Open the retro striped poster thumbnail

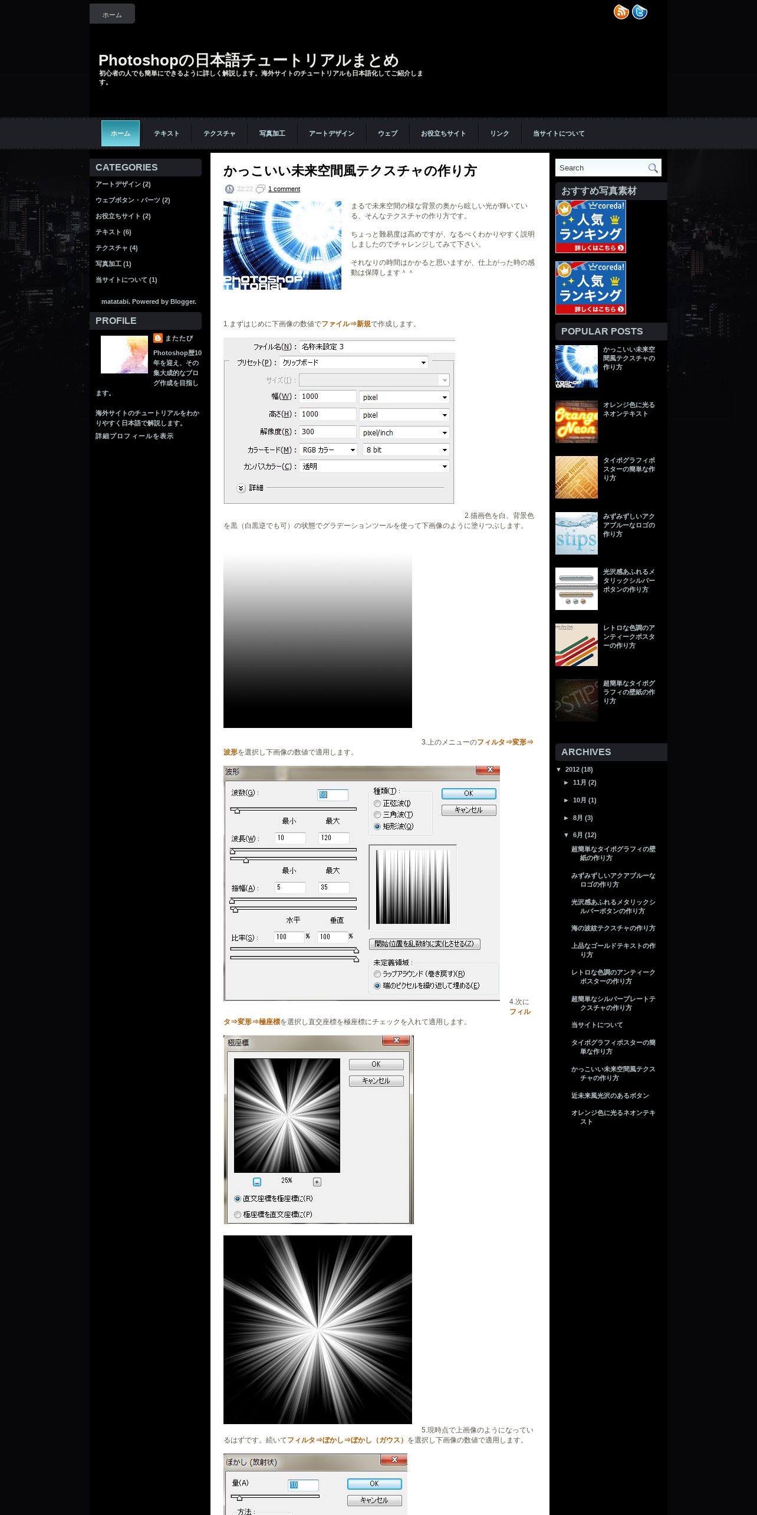coord(577,645)
